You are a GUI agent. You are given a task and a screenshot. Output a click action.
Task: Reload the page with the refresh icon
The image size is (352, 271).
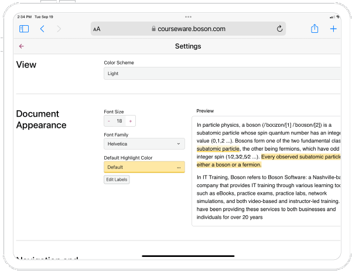point(279,29)
